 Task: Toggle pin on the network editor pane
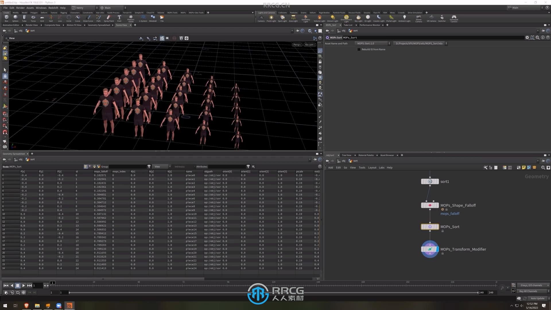click(543, 161)
